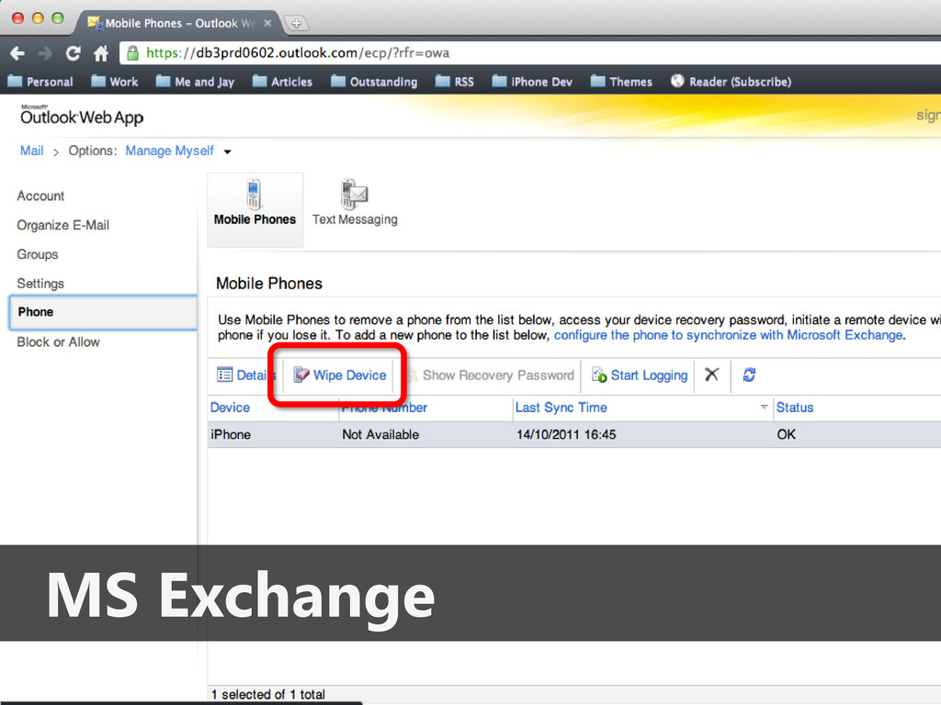
Task: Click Show Recovery Password button
Action: (x=491, y=375)
